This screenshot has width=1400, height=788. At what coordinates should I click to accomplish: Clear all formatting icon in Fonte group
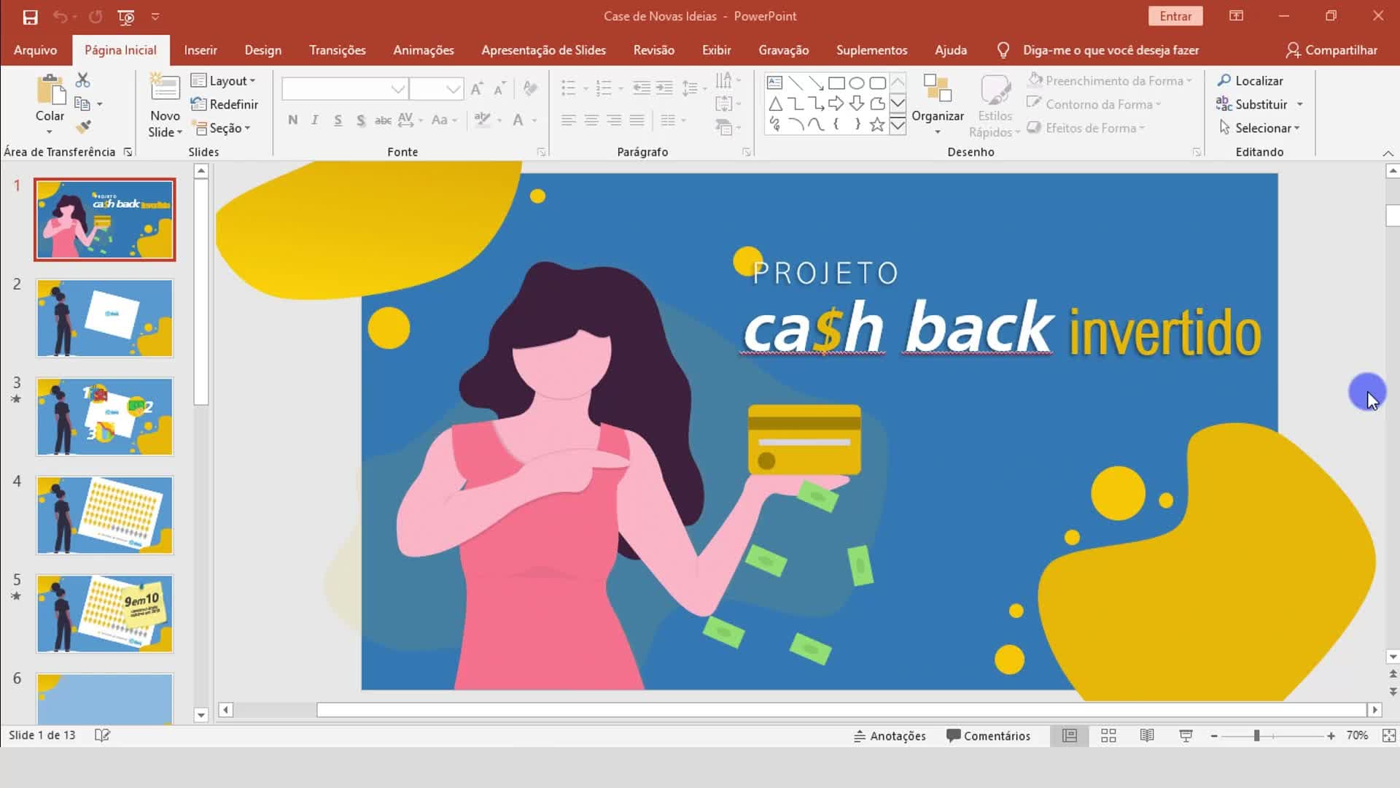click(530, 89)
